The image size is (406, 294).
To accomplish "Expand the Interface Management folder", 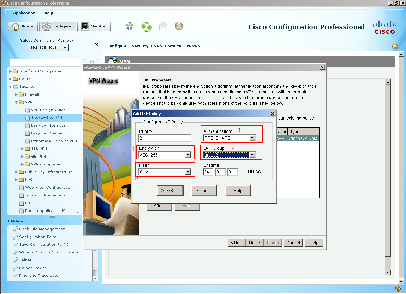I will click(11, 71).
